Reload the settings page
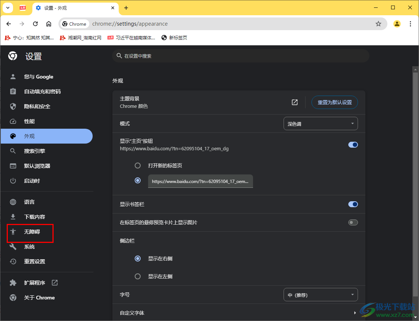 click(35, 24)
